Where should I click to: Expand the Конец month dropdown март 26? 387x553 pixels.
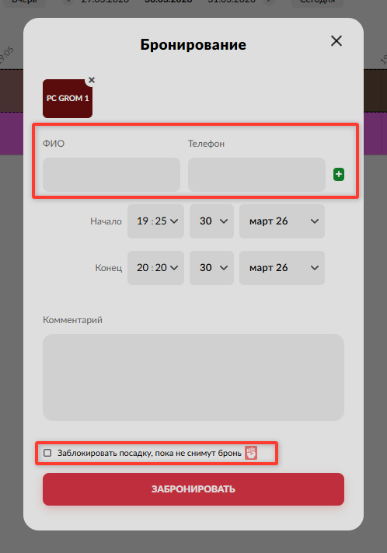(x=282, y=268)
